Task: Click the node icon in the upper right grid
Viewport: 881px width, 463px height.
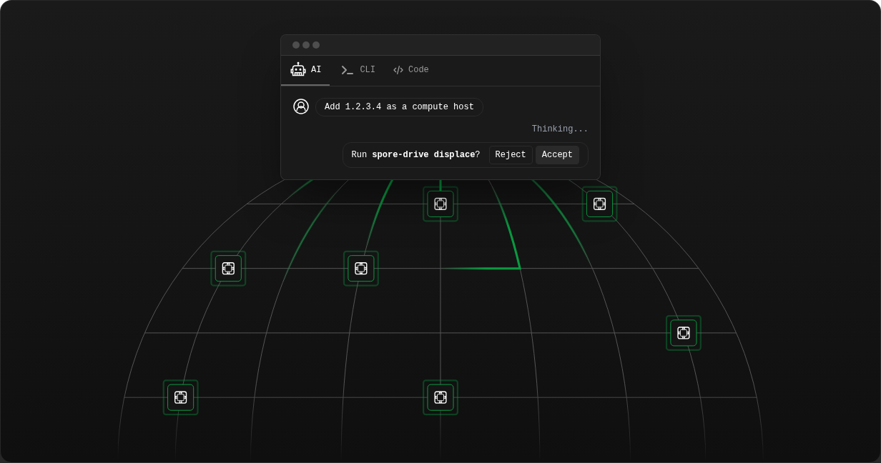Action: click(599, 204)
